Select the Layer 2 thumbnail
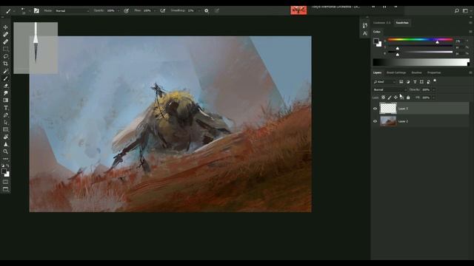The height and width of the screenshot is (266, 474). 388,121
